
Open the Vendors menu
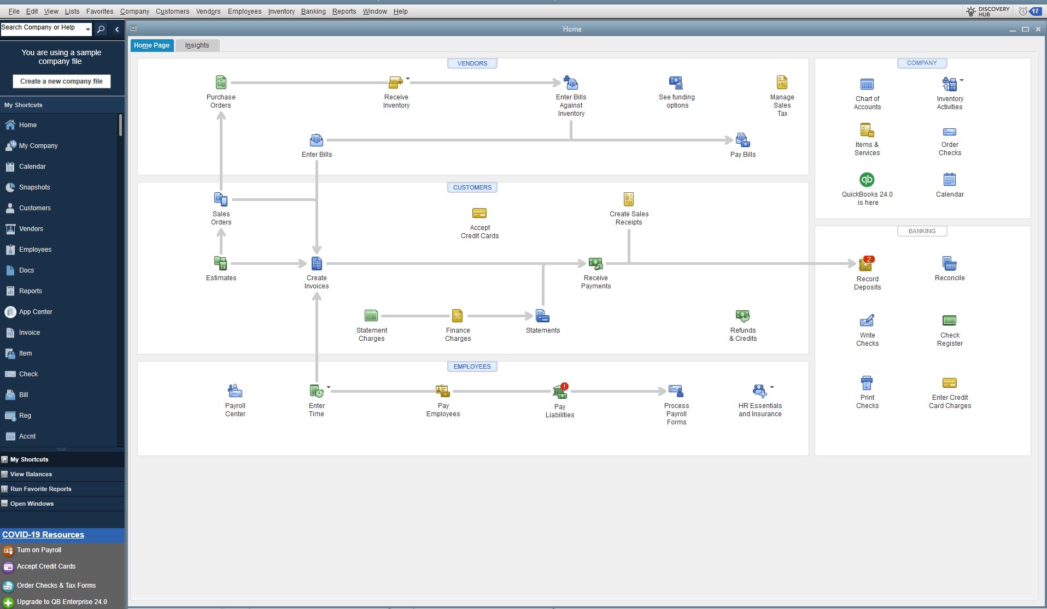[x=208, y=11]
